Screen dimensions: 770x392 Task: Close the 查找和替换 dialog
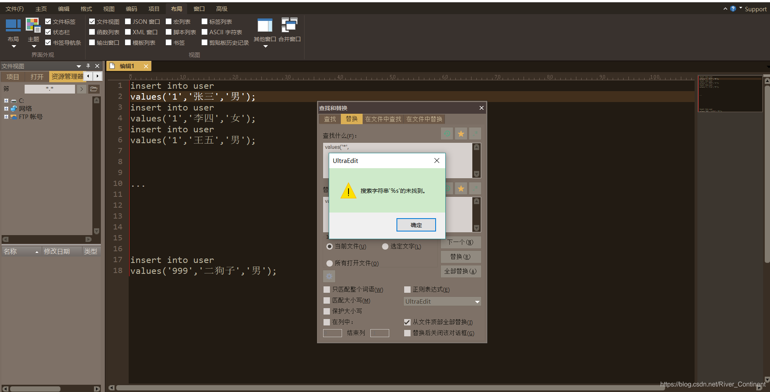click(481, 108)
